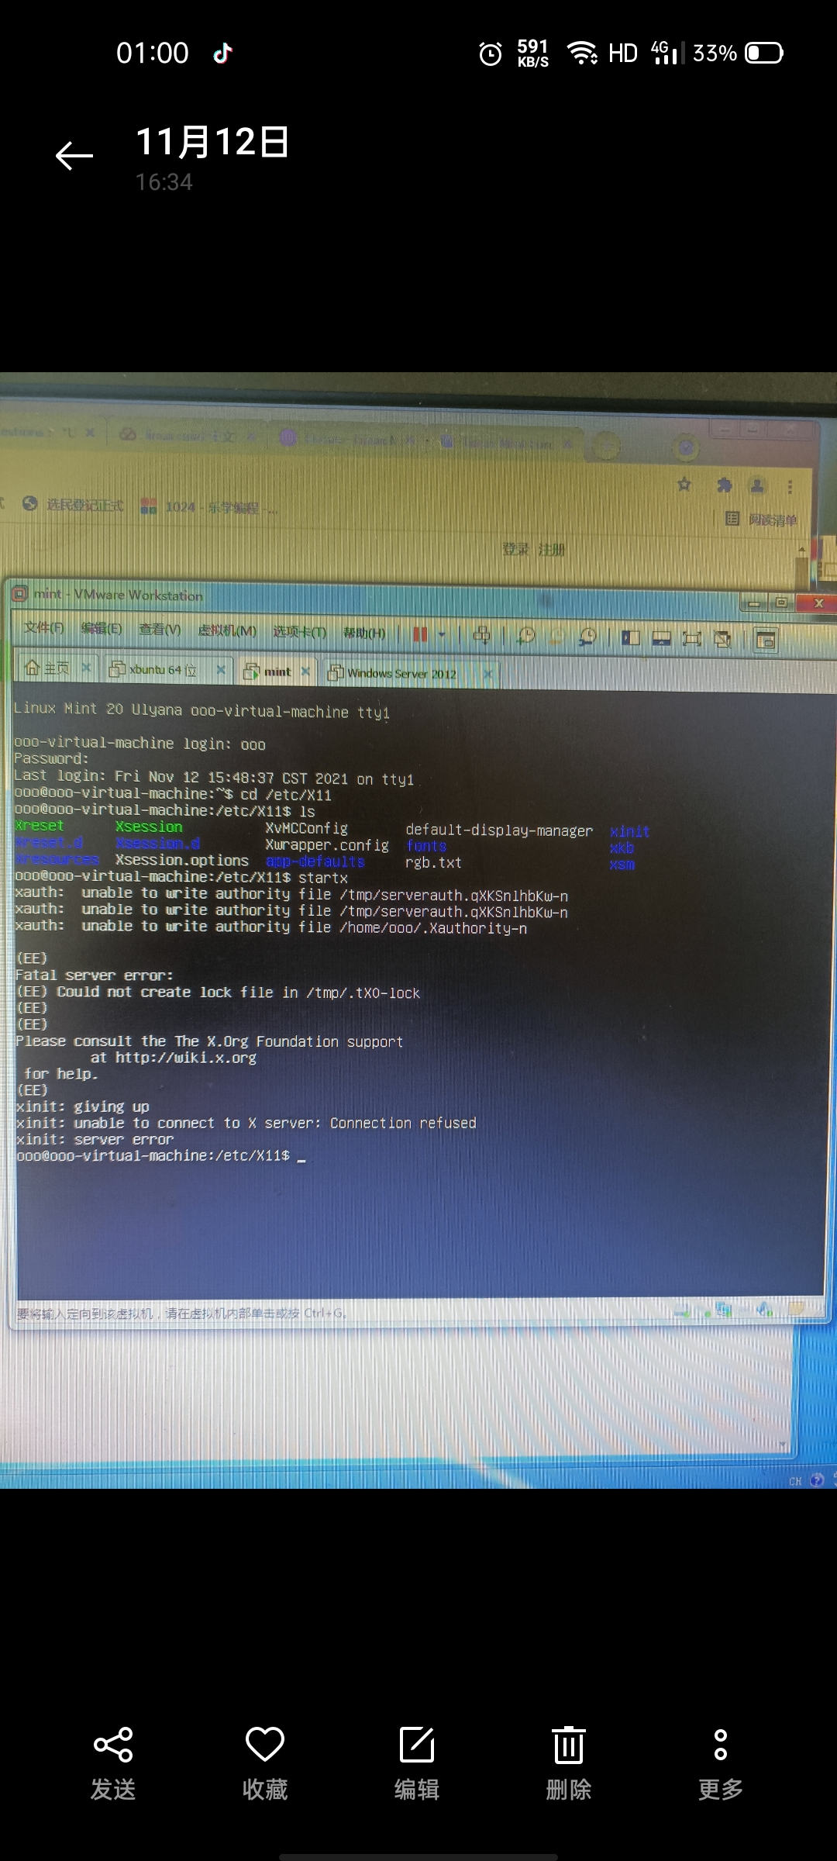The image size is (837, 1861).
Task: Click the extensions puzzle icon in the browser
Action: [x=725, y=485]
